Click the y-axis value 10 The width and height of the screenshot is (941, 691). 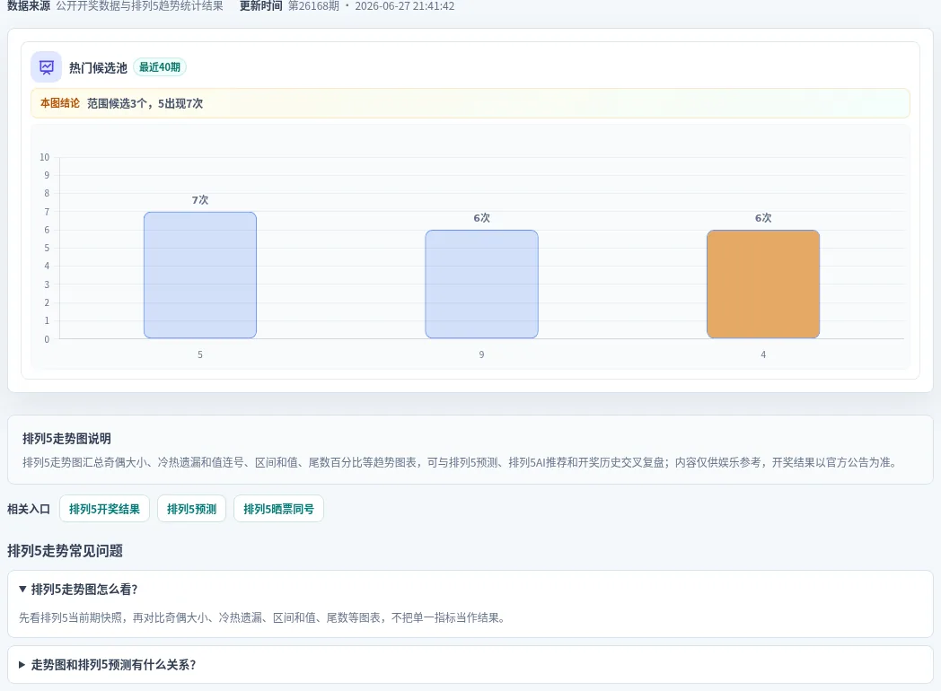point(44,157)
